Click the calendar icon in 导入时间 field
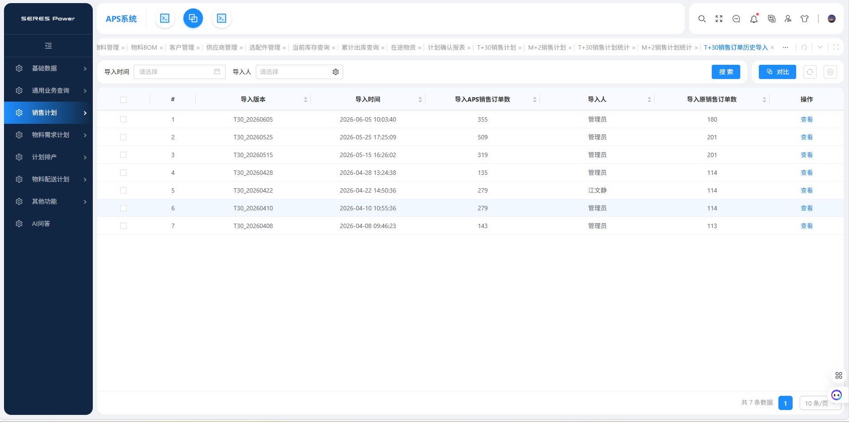The image size is (849, 422). [217, 72]
